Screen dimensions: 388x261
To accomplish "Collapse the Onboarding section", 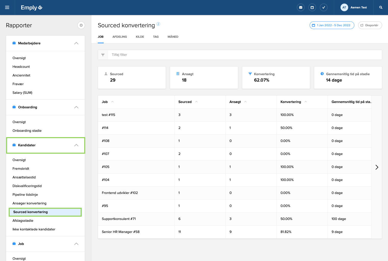I will pos(76,107).
